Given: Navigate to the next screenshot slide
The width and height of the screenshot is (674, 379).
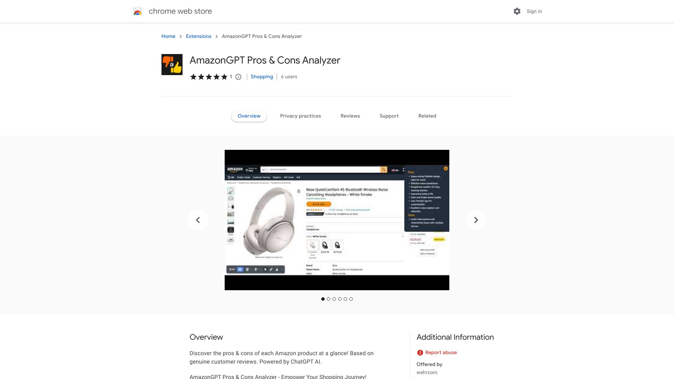Looking at the screenshot, I should pos(476,220).
